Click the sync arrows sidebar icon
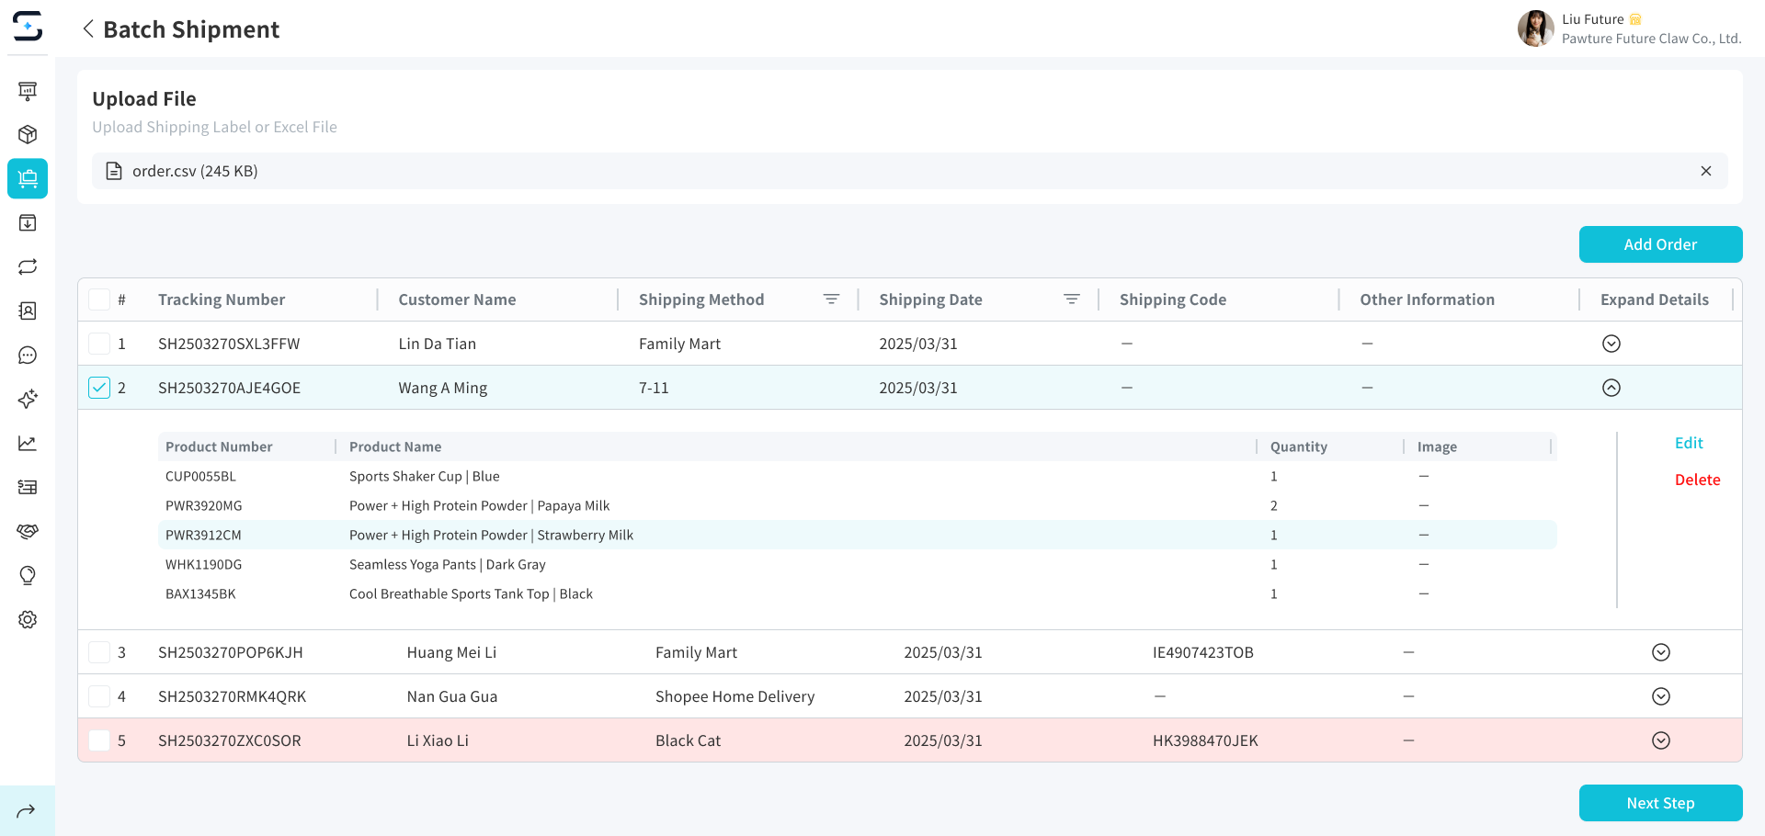This screenshot has width=1765, height=836. (28, 266)
